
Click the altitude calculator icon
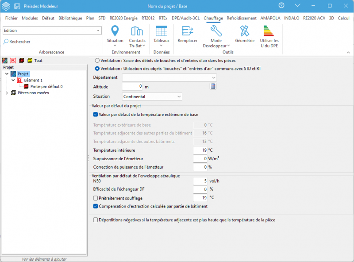pos(213,86)
